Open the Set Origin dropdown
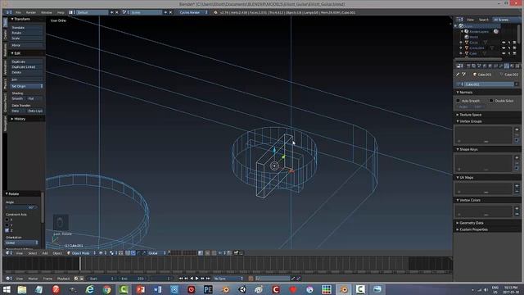The width and height of the screenshot is (524, 295). [27, 86]
